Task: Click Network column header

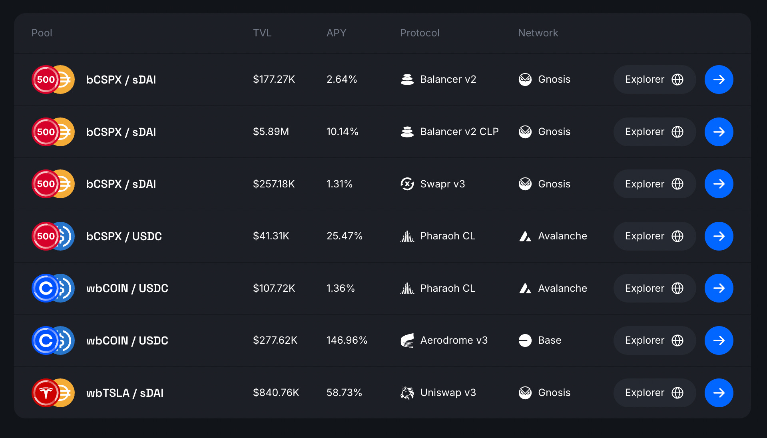Action: pyautogui.click(x=538, y=33)
